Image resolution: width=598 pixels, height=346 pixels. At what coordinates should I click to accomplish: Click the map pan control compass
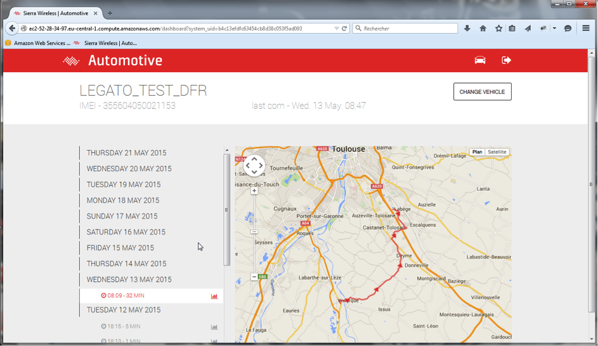254,165
